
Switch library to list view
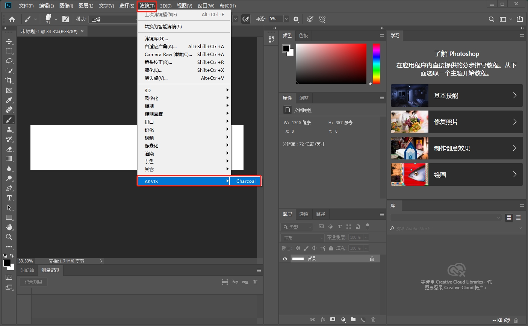(x=519, y=217)
